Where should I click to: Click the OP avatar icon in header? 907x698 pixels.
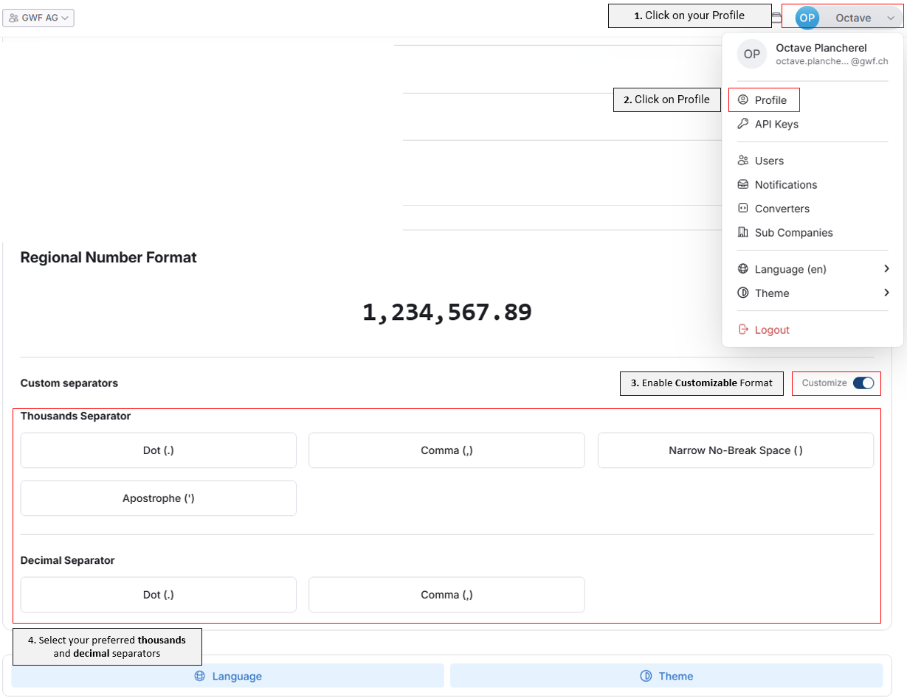pos(807,18)
